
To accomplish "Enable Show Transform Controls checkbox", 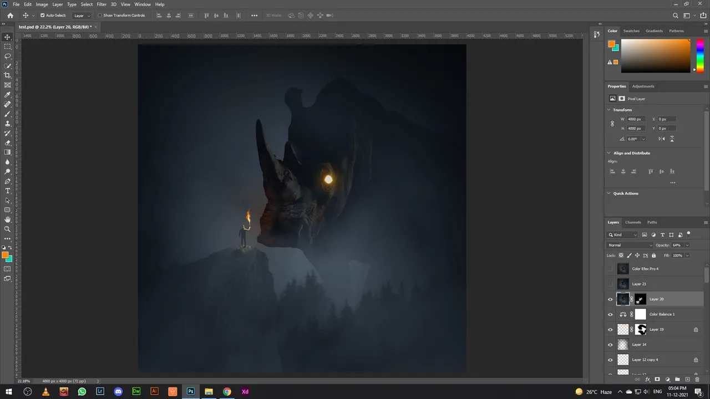I will 100,16.
